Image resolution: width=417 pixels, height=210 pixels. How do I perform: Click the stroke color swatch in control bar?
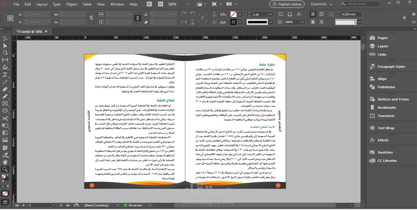click(233, 22)
